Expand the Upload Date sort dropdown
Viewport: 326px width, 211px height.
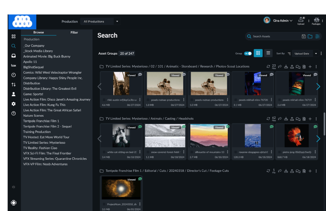(316, 54)
